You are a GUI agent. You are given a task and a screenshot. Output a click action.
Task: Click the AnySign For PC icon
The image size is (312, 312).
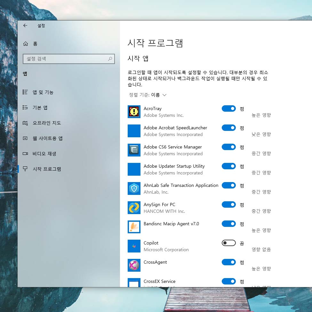click(134, 208)
